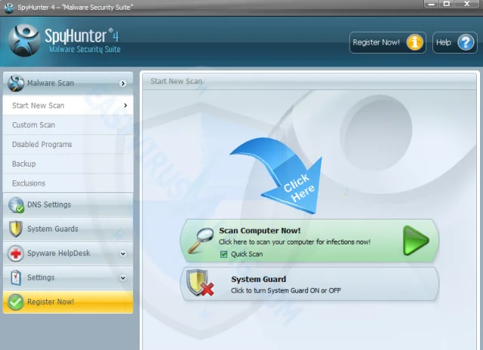The width and height of the screenshot is (483, 350).
Task: Click the System Guard ON or OFF button
Action: (x=309, y=284)
